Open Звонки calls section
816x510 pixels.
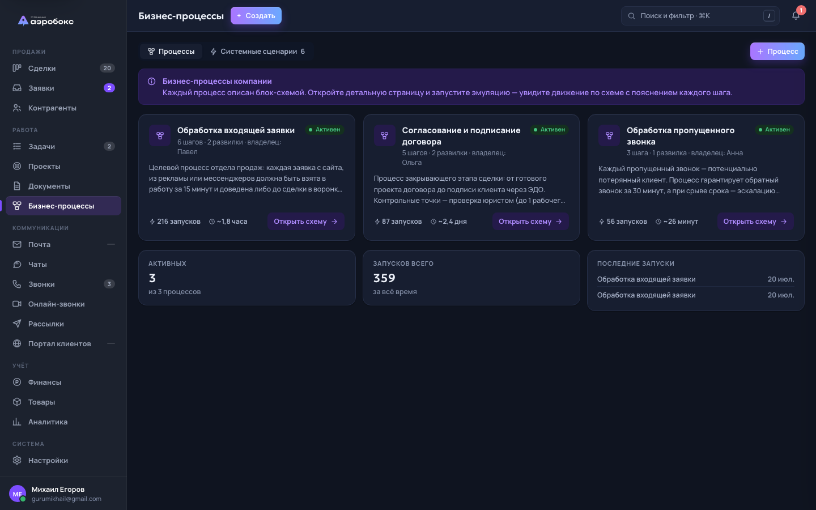[x=63, y=284]
